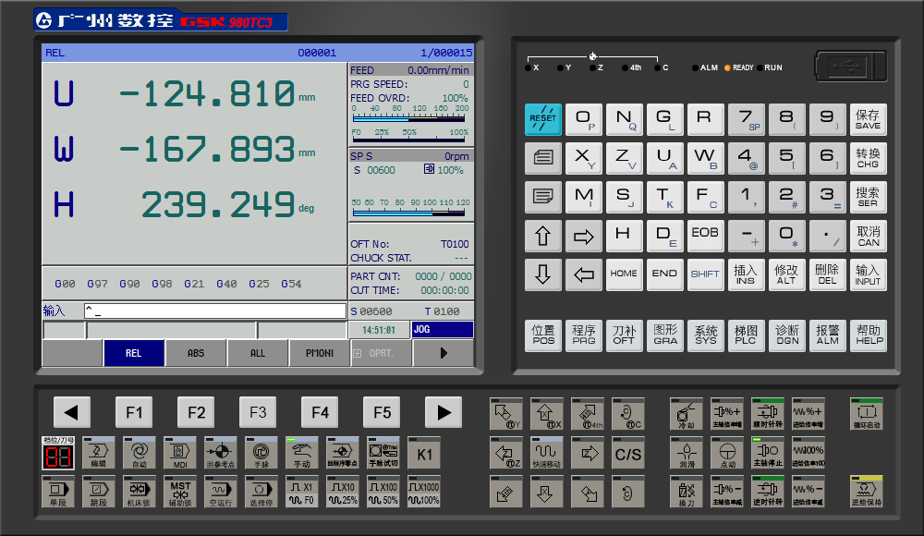Viewport: 924px width, 536px height.
Task: Click the right arrow softkey on the LCD
Action: [x=443, y=353]
